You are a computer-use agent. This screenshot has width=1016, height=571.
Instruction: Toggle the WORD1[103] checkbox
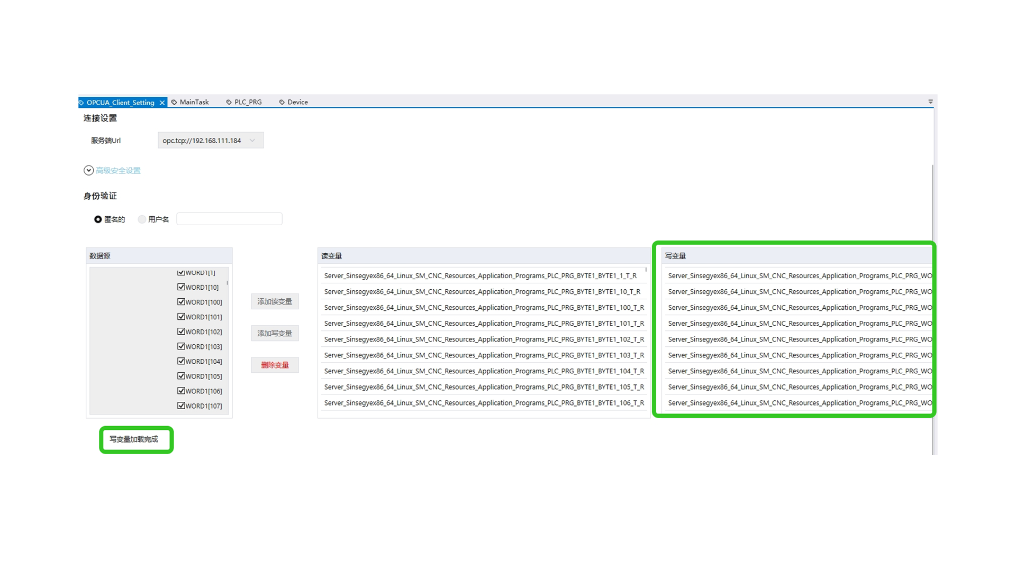[181, 346]
